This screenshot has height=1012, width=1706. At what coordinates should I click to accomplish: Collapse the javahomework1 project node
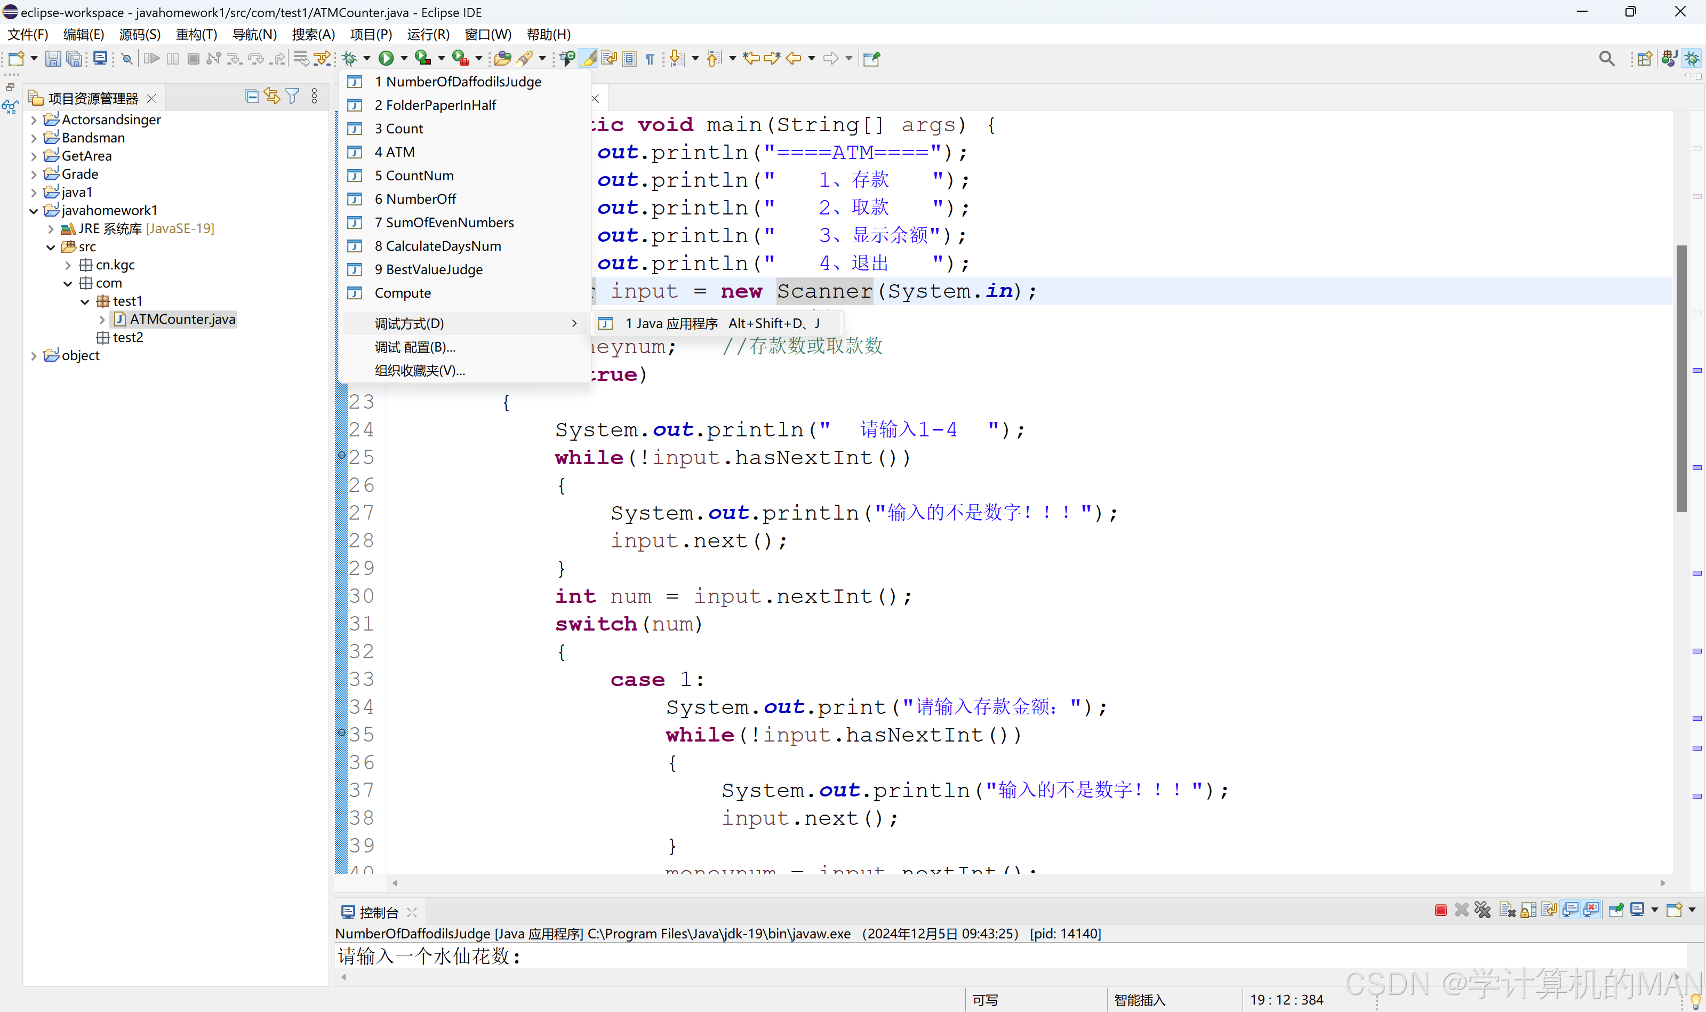(33, 210)
